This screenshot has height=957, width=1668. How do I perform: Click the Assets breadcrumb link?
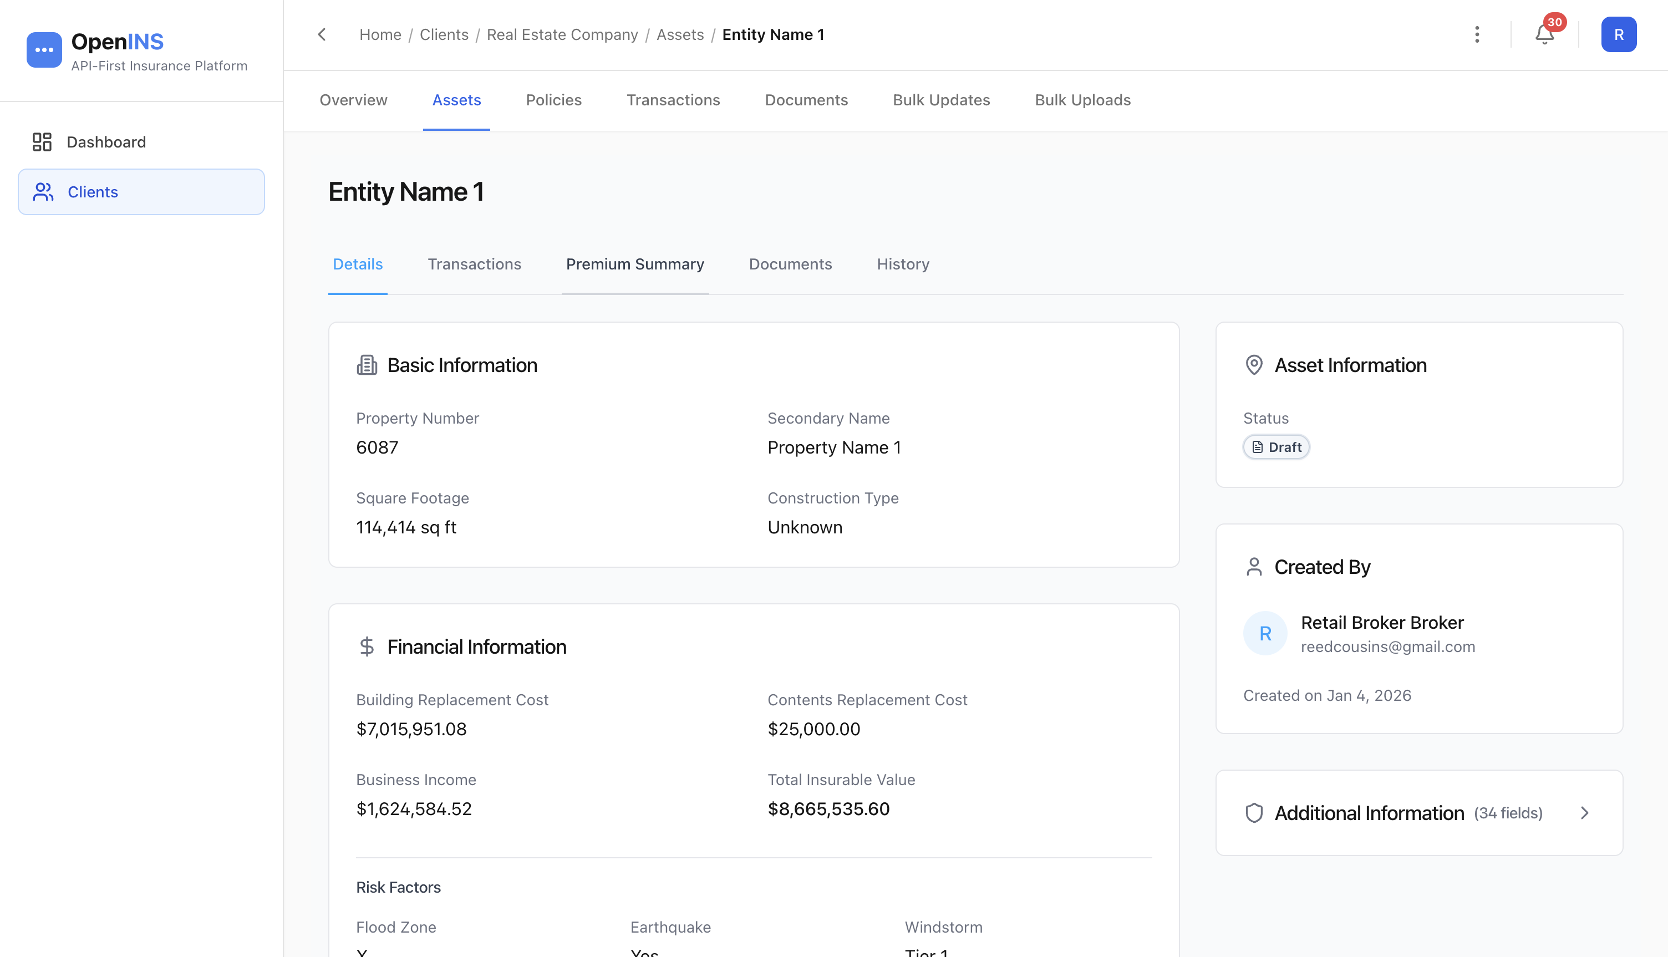[679, 35]
